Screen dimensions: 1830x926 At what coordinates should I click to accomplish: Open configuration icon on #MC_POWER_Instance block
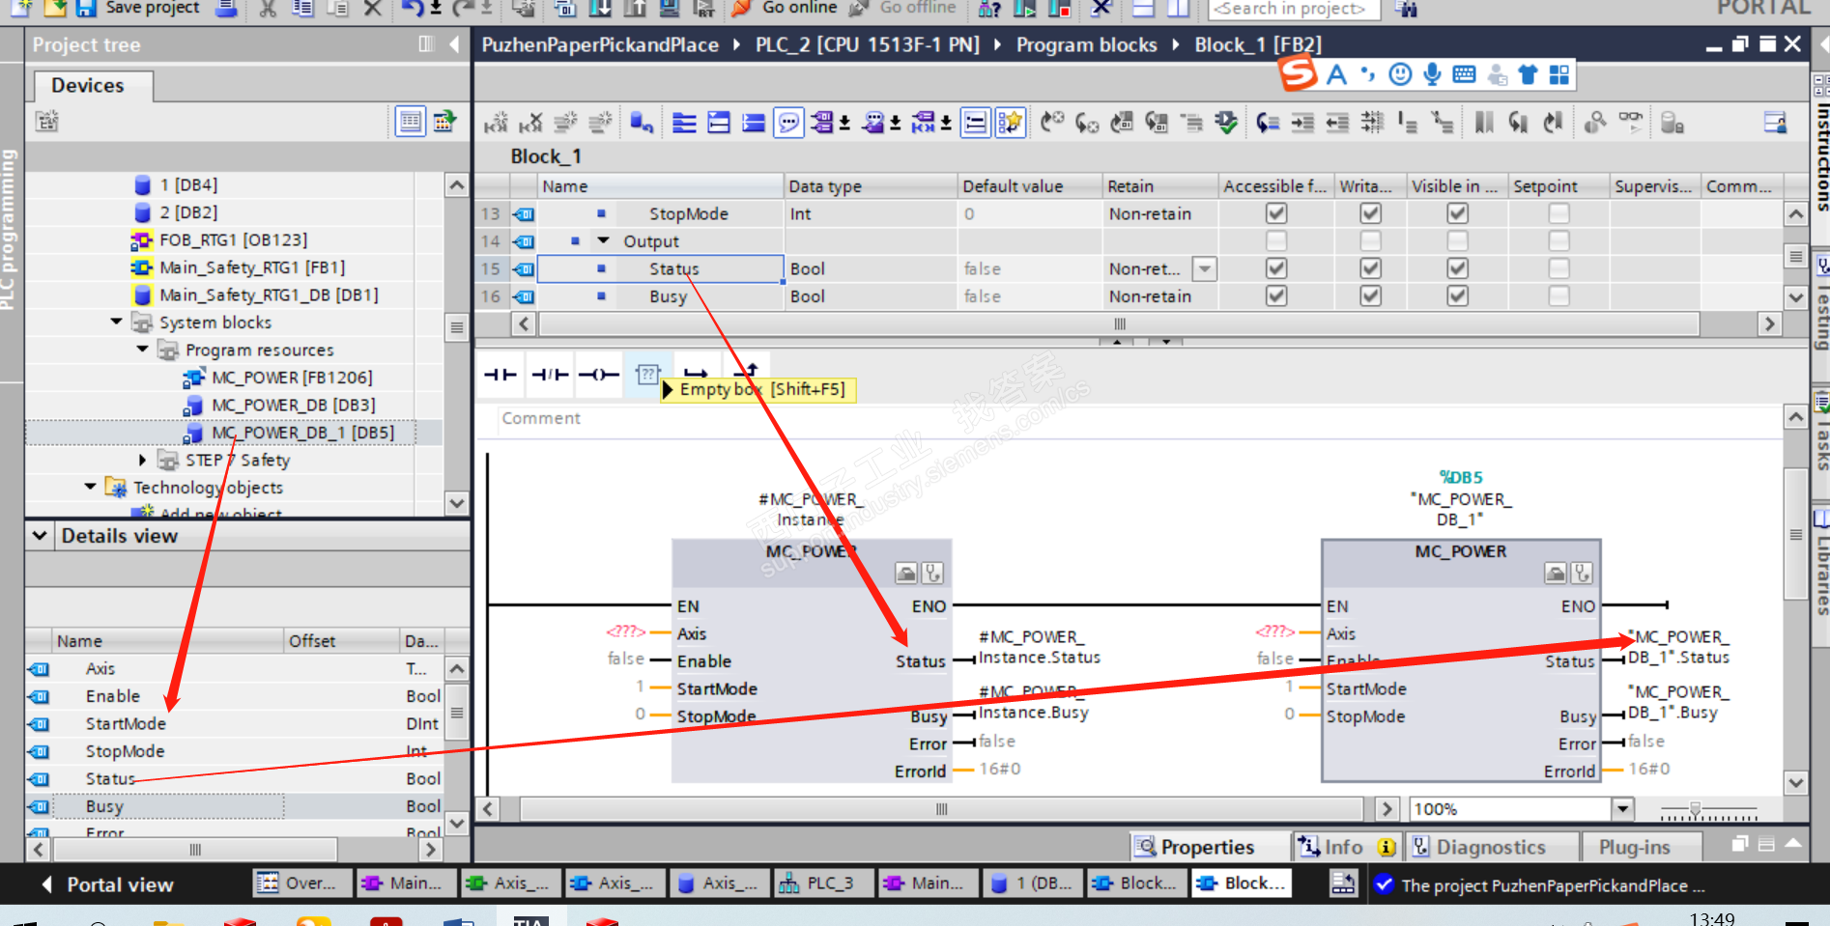tap(905, 574)
